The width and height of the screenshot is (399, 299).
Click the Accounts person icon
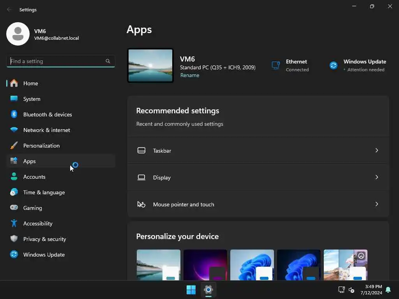pos(14,176)
